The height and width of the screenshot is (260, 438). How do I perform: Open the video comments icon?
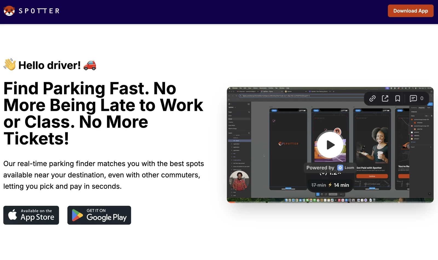point(413,98)
